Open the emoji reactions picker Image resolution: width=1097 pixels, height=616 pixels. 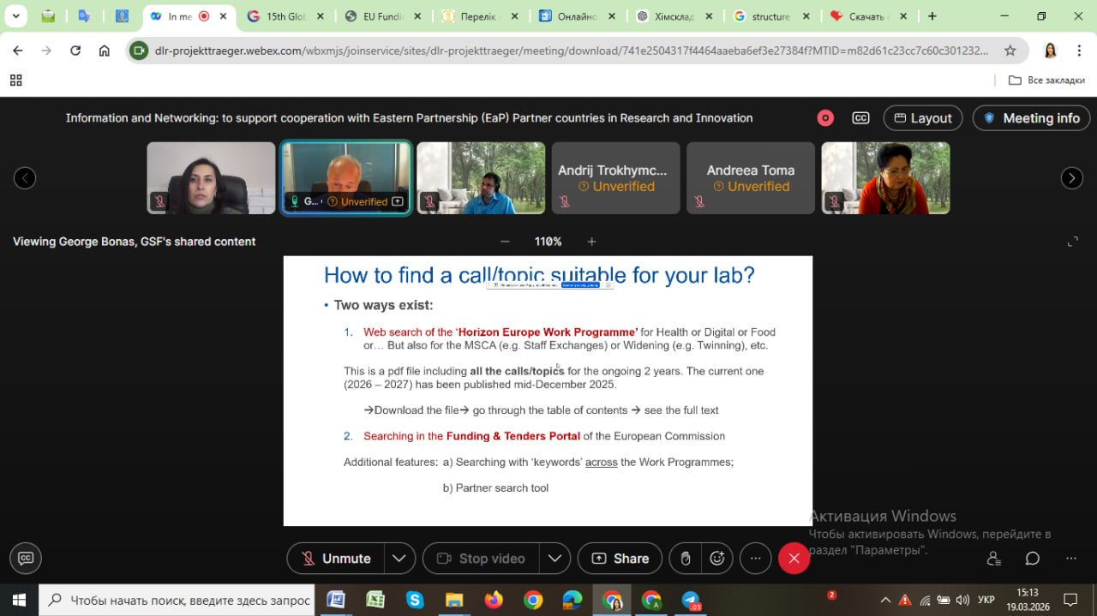pos(717,559)
